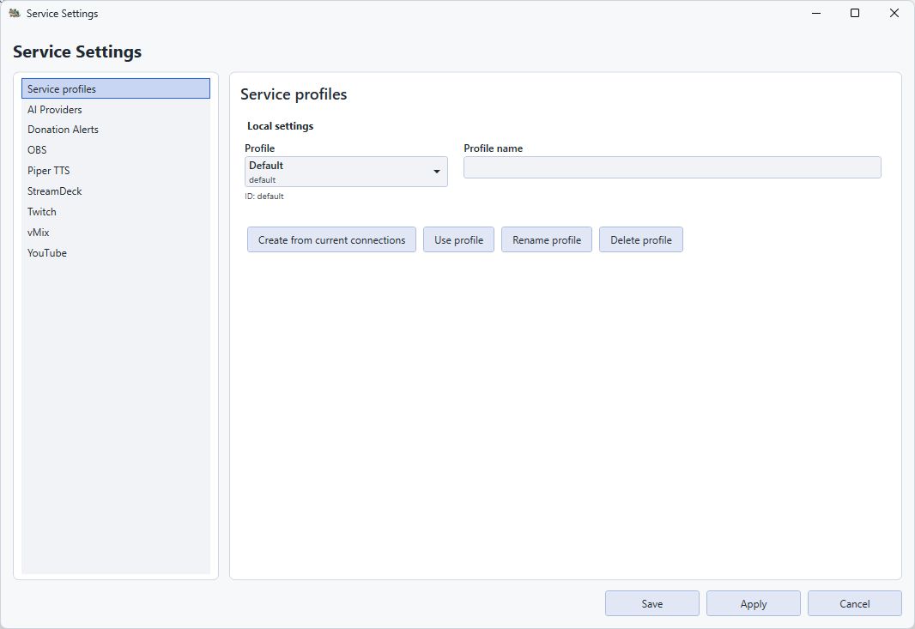This screenshot has width=915, height=629.
Task: Select Service profiles in the sidebar
Action: click(116, 88)
